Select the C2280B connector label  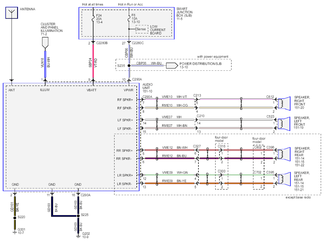[x=102, y=43]
